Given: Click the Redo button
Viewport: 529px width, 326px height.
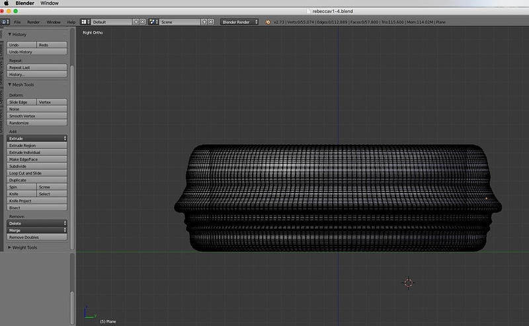Looking at the screenshot, I should pyautogui.click(x=52, y=45).
